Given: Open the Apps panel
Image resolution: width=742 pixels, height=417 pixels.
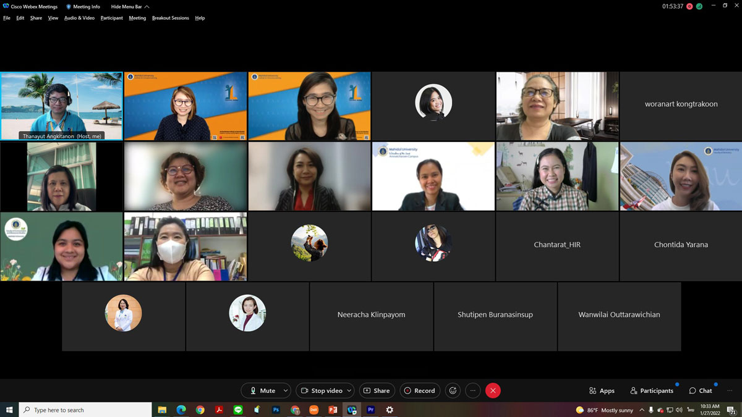Looking at the screenshot, I should 602,390.
